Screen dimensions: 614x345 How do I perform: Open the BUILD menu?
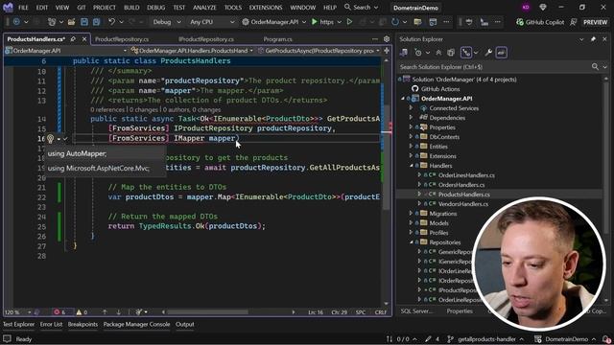coord(131,8)
